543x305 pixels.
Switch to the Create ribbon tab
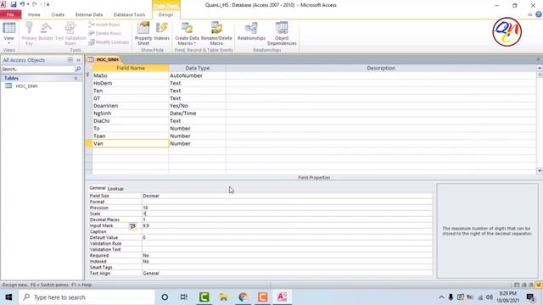click(58, 14)
